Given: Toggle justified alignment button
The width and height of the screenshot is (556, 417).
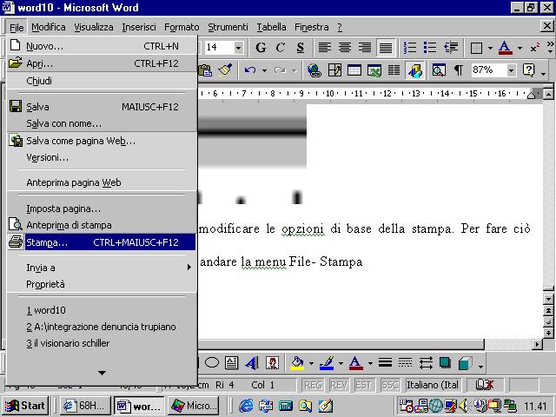Looking at the screenshot, I should 386,48.
